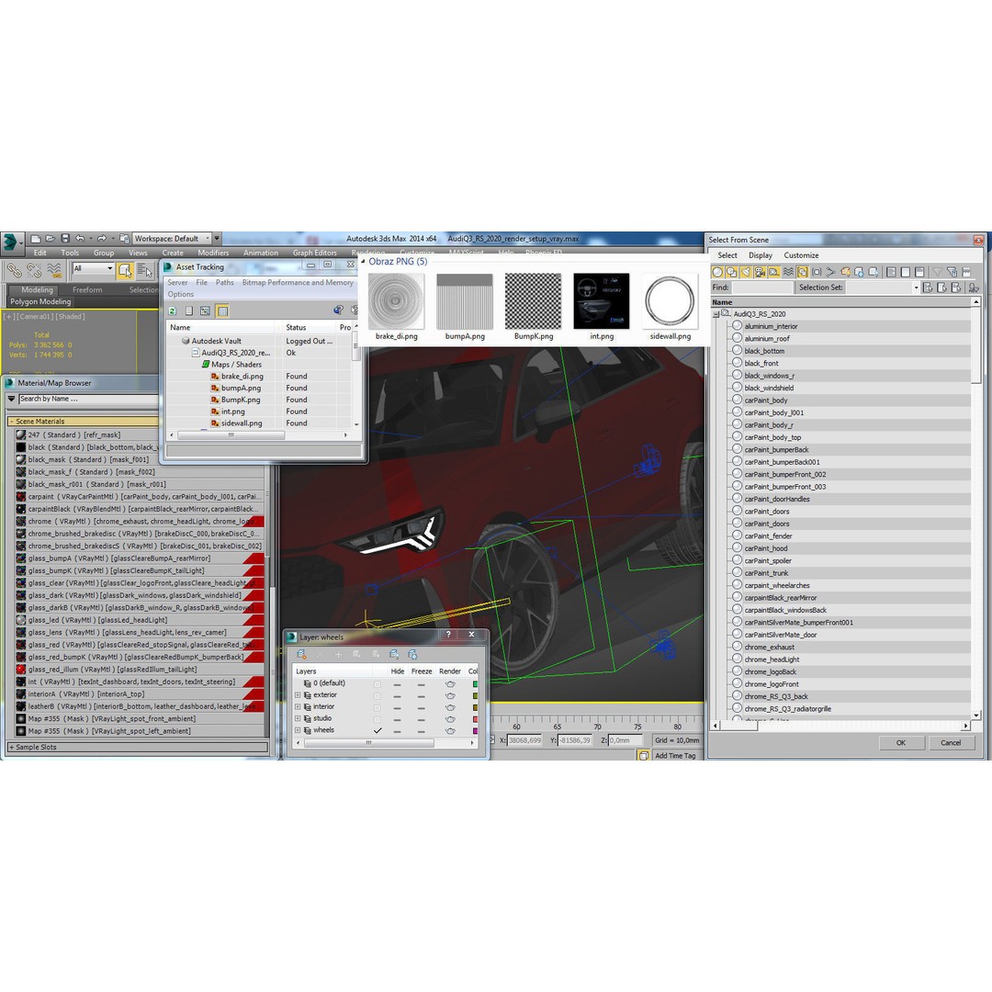Viewport: 992px width, 992px height.
Task: Toggle Display Space Warps filter icon
Action: point(788,272)
